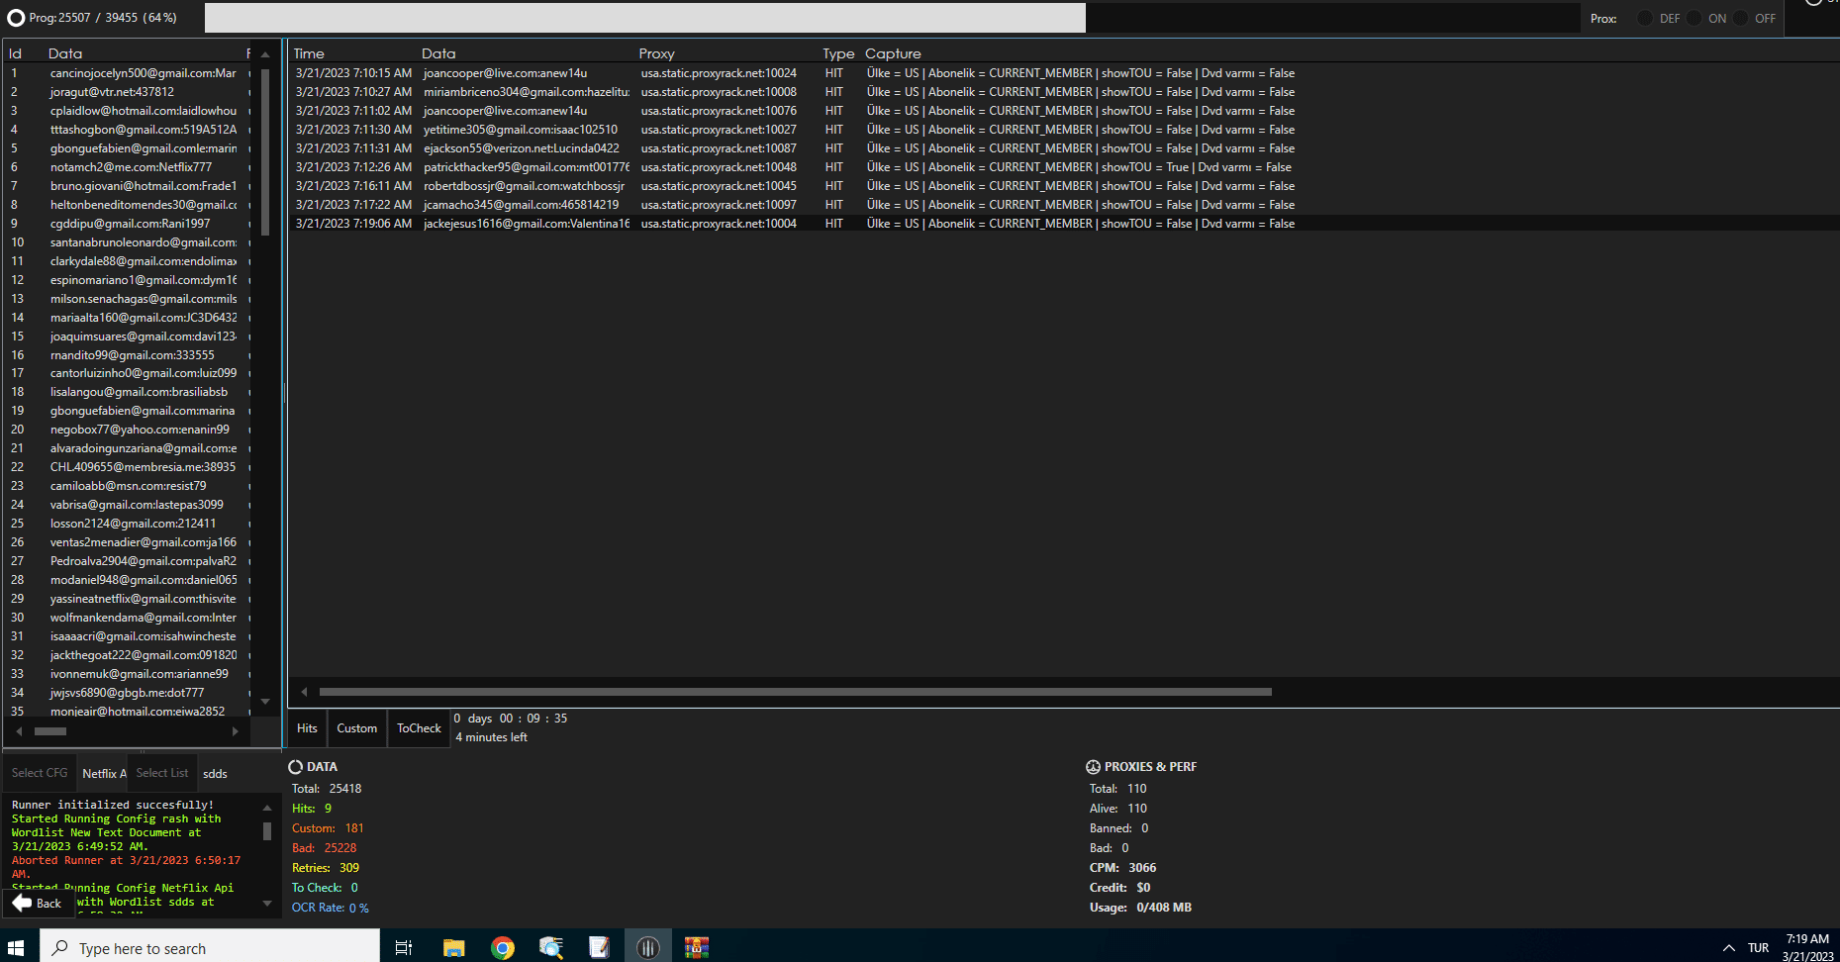
Task: Click the Usage value 0/408 MB
Action: coord(1164,908)
